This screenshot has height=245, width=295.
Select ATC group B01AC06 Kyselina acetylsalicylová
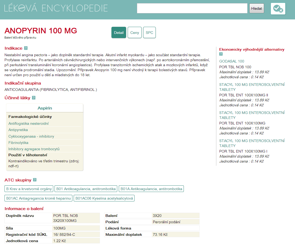pos(104,198)
